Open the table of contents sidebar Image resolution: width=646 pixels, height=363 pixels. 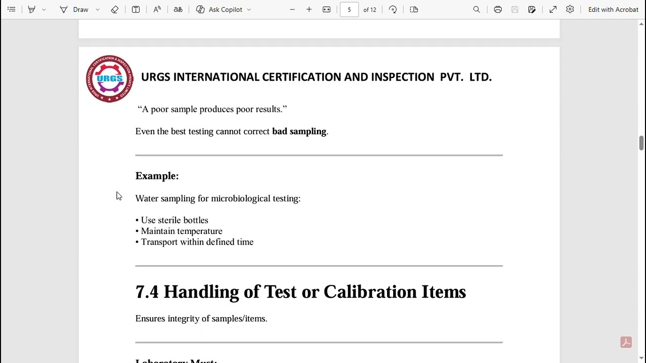point(11,10)
